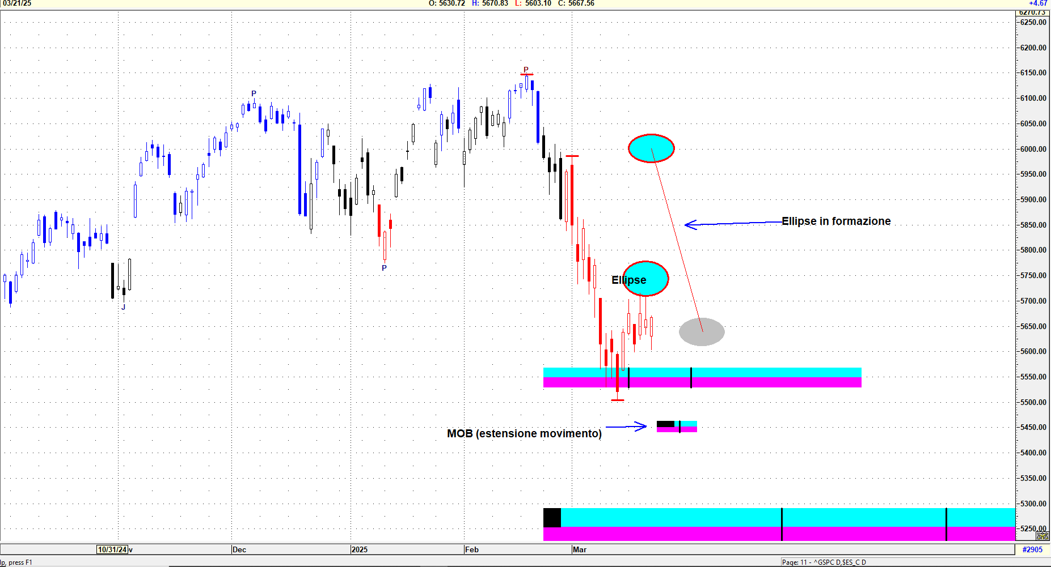Select the cyan ellipse labeled Ellipse
1051x567 pixels.
pos(645,279)
